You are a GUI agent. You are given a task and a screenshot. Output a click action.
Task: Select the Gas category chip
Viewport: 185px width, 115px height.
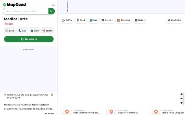(93, 20)
